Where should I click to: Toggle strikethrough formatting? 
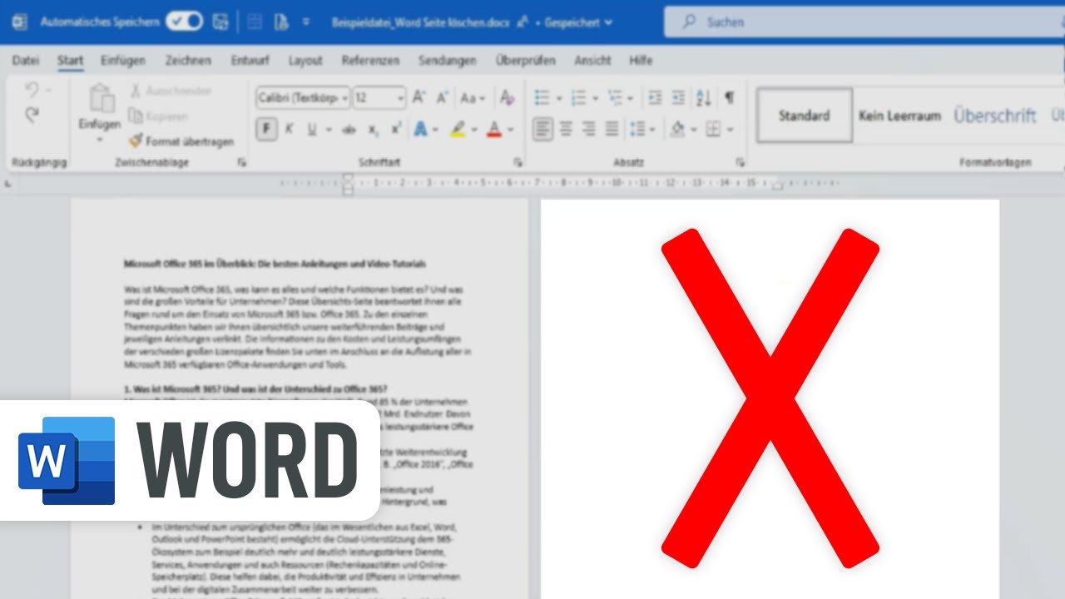(349, 129)
